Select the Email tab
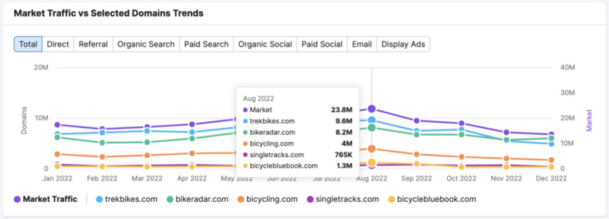Screen dimensions: 609x219 point(362,44)
